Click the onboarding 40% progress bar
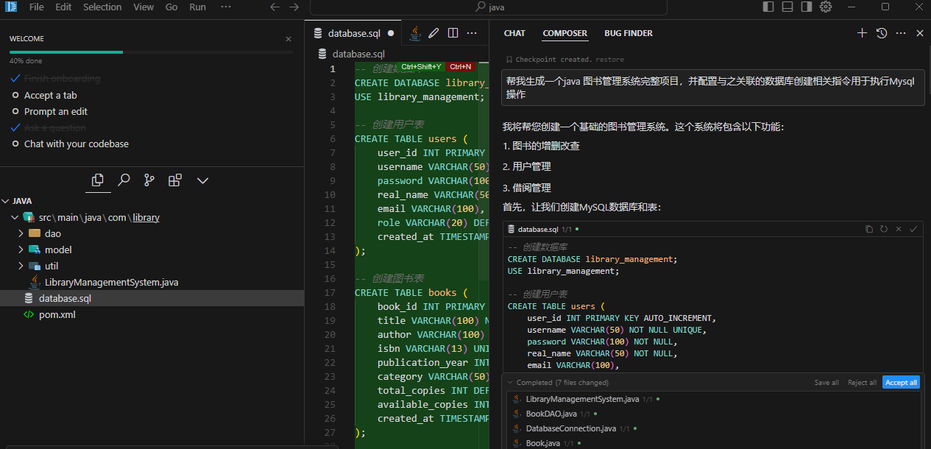The image size is (931, 449). coord(150,52)
